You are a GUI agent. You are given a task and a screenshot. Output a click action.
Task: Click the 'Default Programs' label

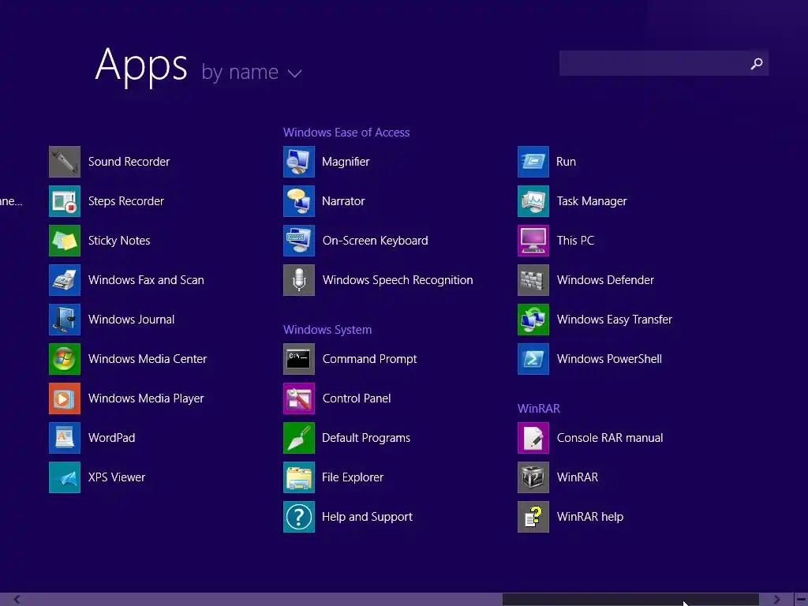(366, 438)
